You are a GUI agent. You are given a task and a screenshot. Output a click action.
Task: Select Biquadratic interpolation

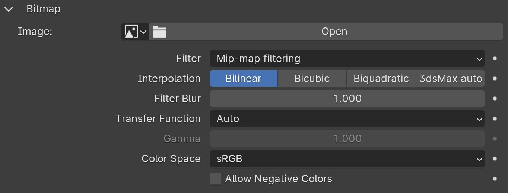click(x=381, y=79)
